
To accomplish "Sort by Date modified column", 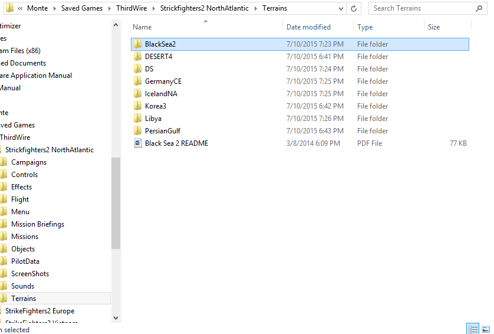I will tap(308, 27).
